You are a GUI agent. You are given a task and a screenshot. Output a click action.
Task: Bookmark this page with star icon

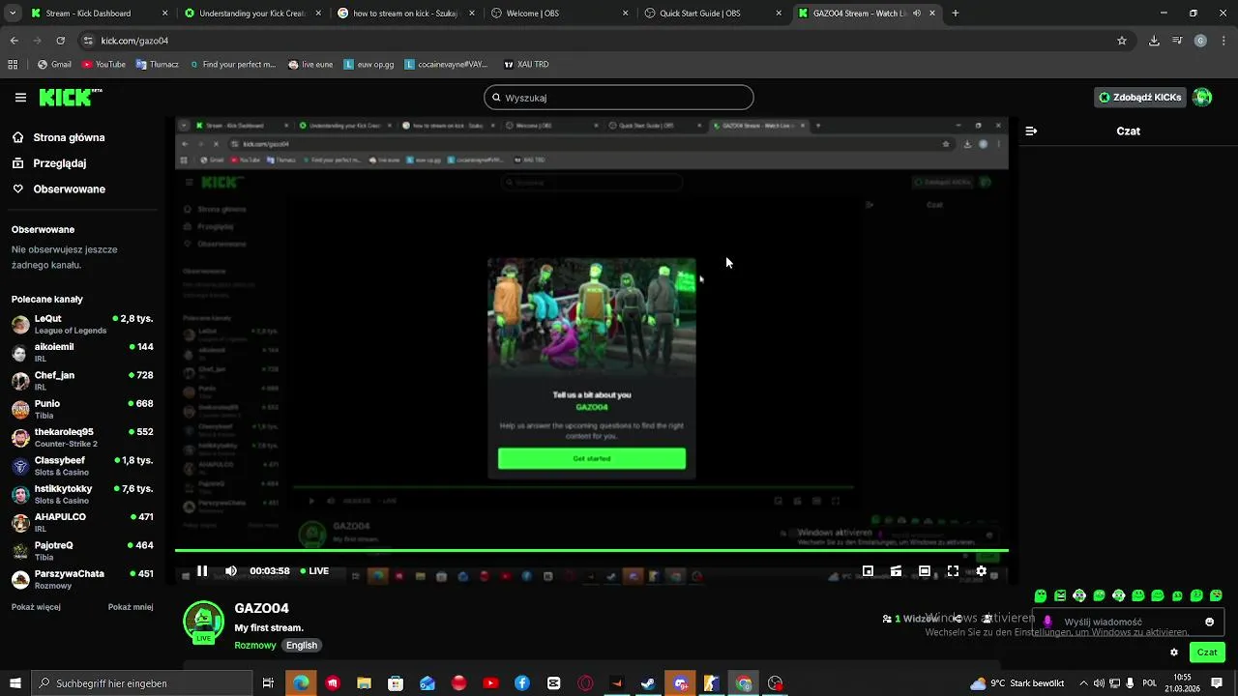click(1122, 41)
